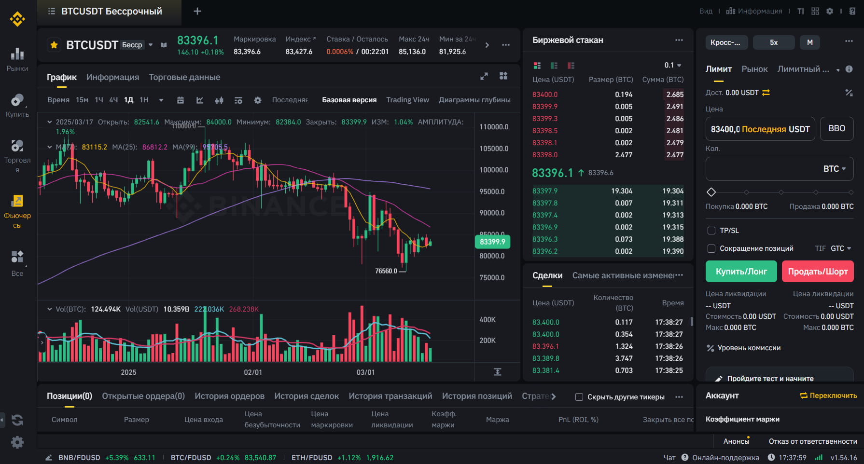Open the percent calculator icon
Image resolution: width=864 pixels, height=464 pixels.
(x=849, y=93)
